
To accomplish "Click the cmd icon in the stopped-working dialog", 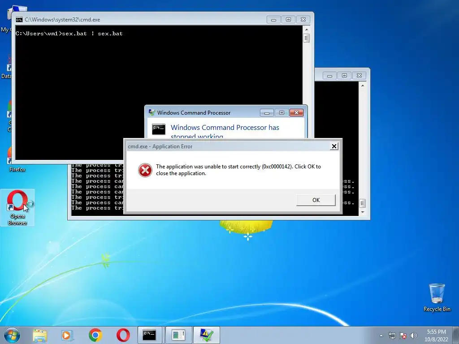I will [159, 129].
